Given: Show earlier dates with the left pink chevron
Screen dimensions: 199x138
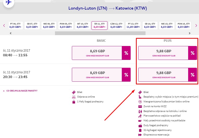Looking at the screenshot, I should point(4,26).
